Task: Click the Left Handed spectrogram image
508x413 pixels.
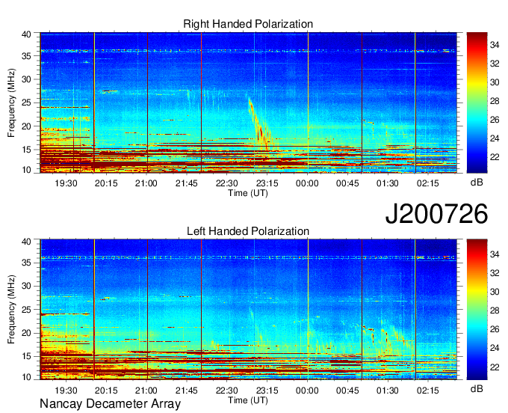Action: [x=248, y=310]
